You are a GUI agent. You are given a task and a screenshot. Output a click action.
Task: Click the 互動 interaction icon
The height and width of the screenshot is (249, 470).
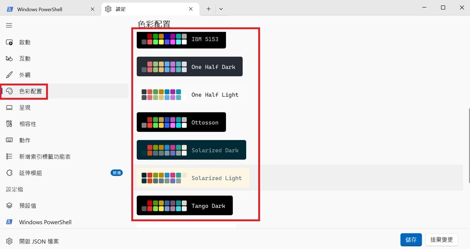coord(10,58)
